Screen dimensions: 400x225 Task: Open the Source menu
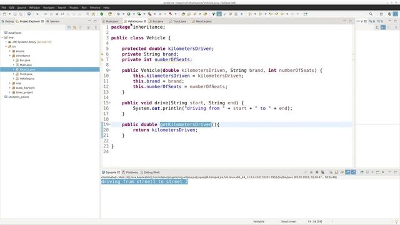click(x=22, y=7)
